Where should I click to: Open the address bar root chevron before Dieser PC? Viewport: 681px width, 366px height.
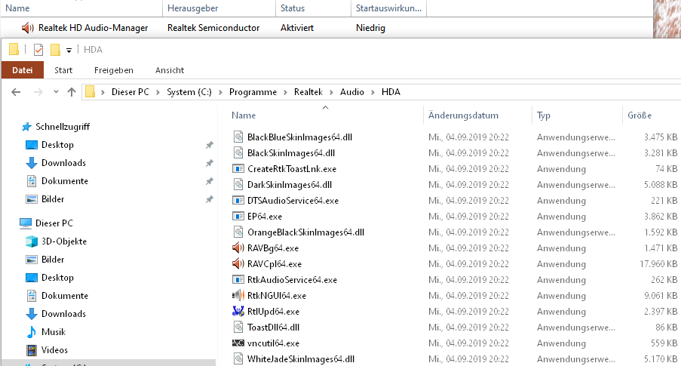[x=103, y=92]
